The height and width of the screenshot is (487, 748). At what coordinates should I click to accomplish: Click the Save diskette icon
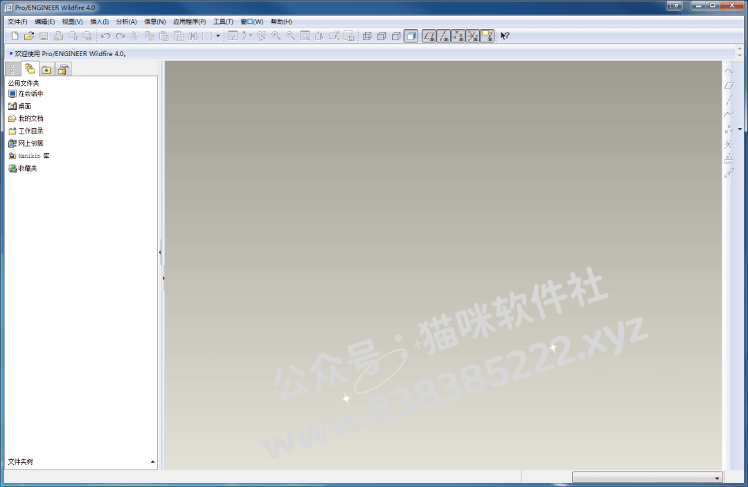coord(44,36)
